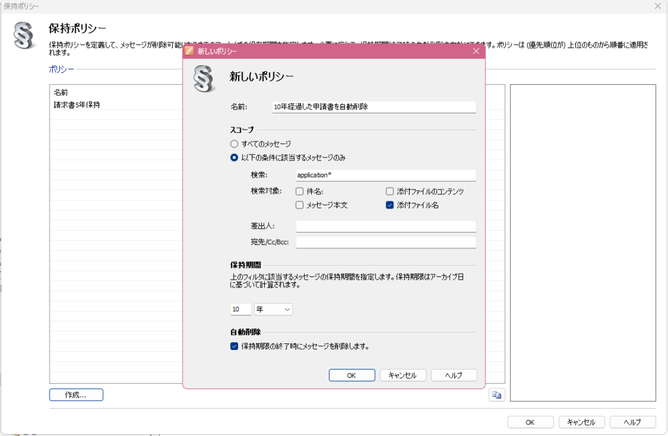Image resolution: width=668 pixels, height=436 pixels.
Task: Cancel the new policy dialog
Action: (x=402, y=375)
